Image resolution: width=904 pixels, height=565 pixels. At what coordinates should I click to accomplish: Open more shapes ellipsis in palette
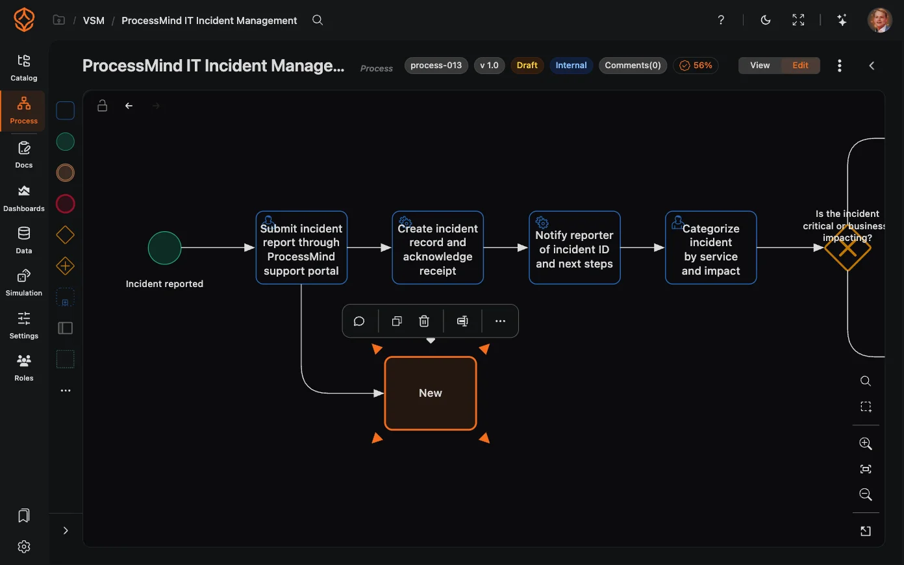pyautogui.click(x=66, y=390)
